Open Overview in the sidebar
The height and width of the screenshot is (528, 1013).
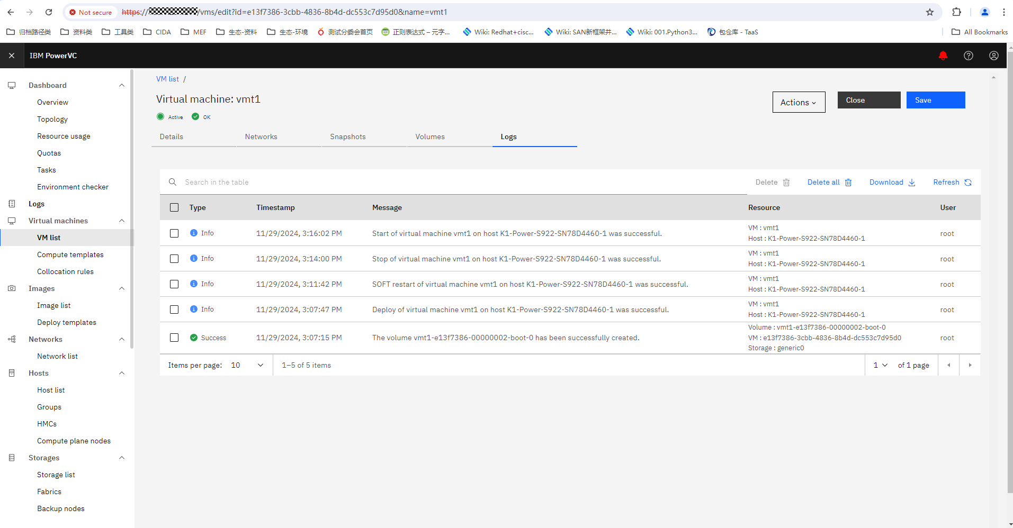click(52, 102)
